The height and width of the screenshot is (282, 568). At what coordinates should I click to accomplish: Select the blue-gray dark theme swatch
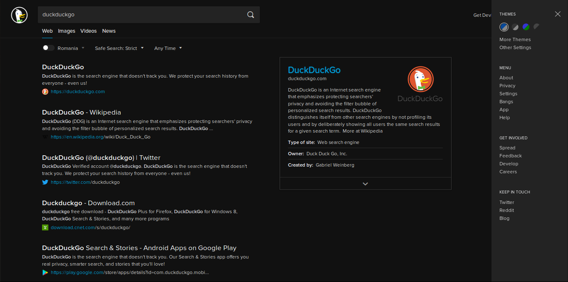tap(504, 27)
